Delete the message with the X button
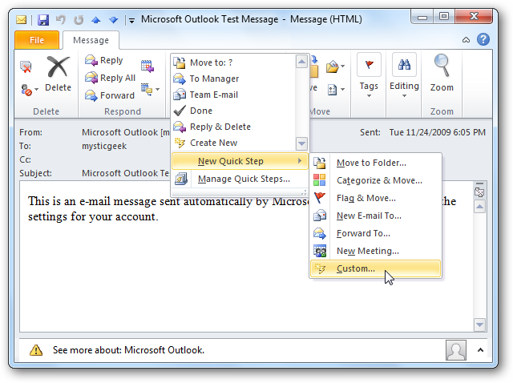The height and width of the screenshot is (383, 513). pos(58,74)
